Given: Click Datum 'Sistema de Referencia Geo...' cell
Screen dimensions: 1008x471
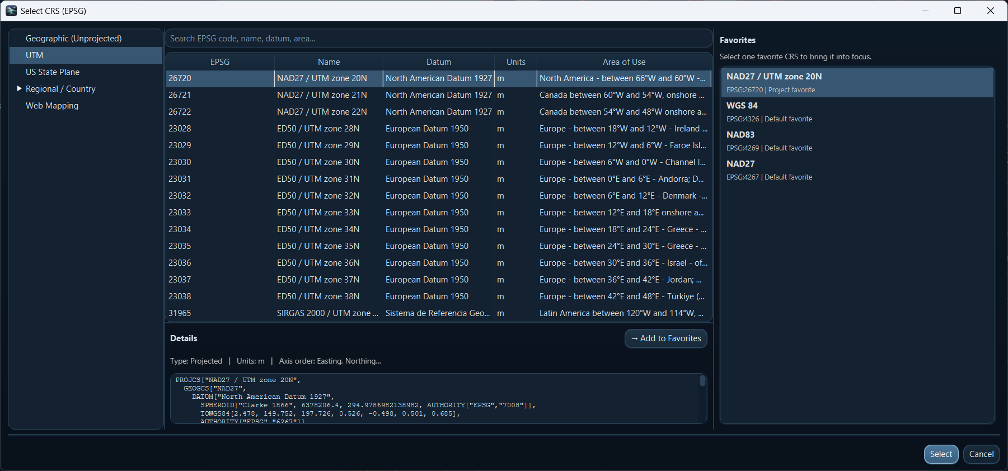Looking at the screenshot, I should [x=438, y=313].
